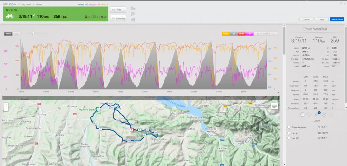The height and width of the screenshot is (166, 347).
Task: Toggle the orange RPM cadence series
Action: (225, 34)
